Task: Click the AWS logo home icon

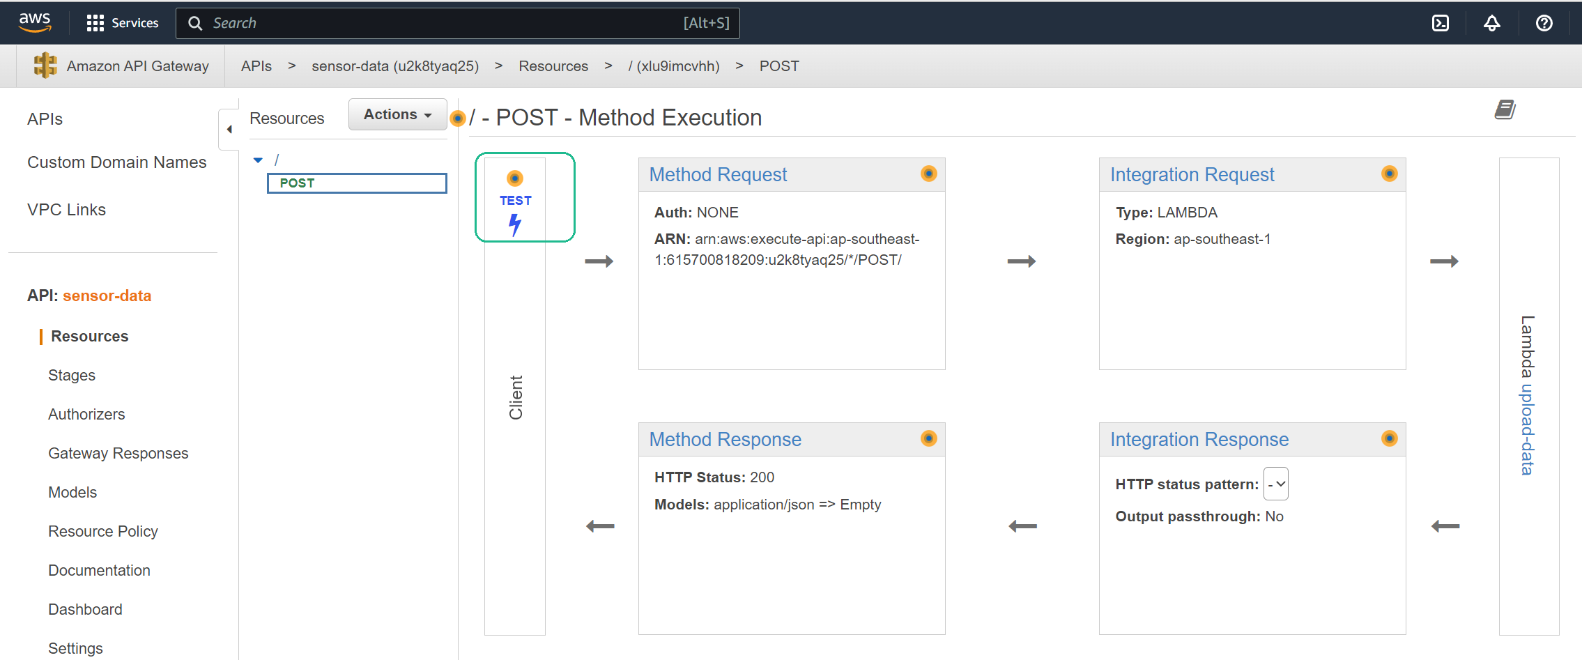Action: tap(35, 22)
